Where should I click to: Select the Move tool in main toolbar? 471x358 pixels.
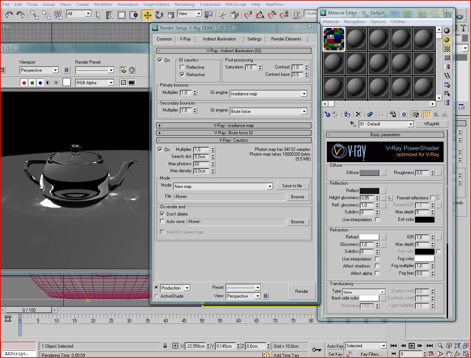147,15
